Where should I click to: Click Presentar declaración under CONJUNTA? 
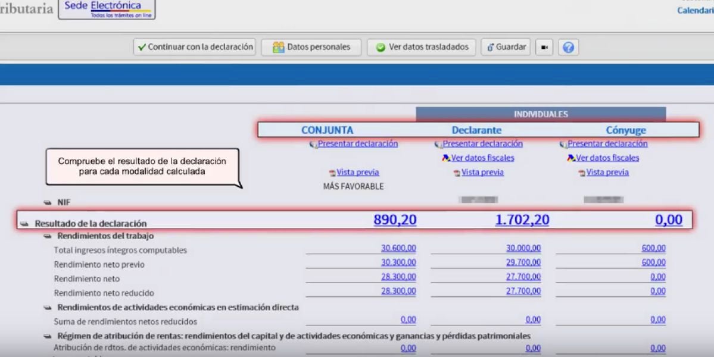click(357, 144)
